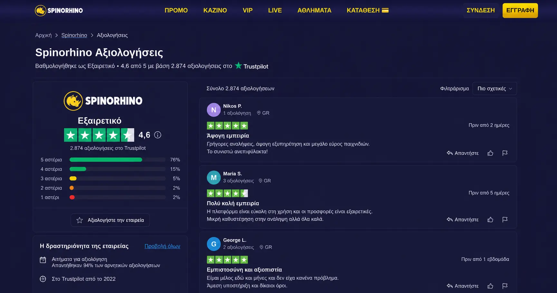Screen dimensions: 557x293
Task: Go to Αρχική breadcrumb
Action: coord(43,35)
